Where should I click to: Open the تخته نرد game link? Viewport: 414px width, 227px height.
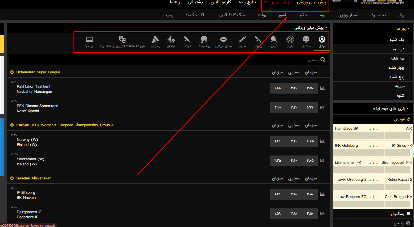pos(379,15)
